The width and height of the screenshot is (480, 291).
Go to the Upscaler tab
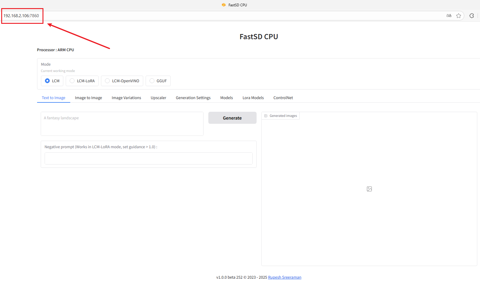click(x=158, y=98)
